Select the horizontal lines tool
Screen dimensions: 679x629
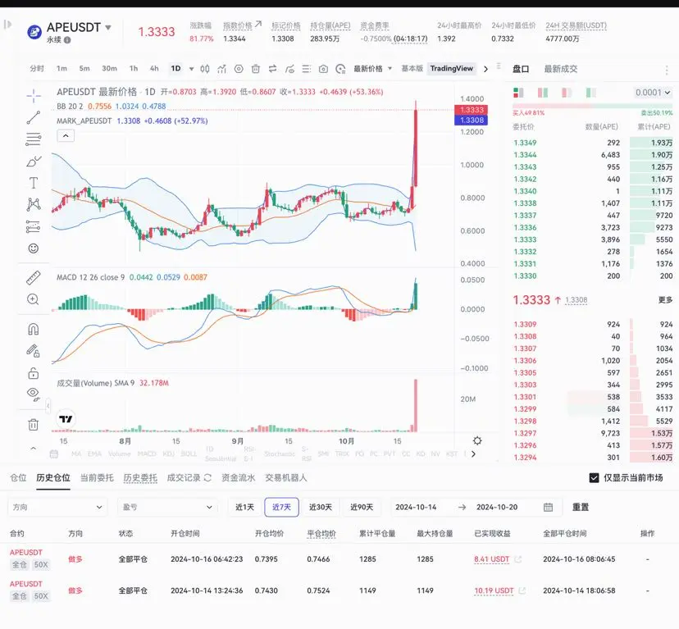(34, 139)
